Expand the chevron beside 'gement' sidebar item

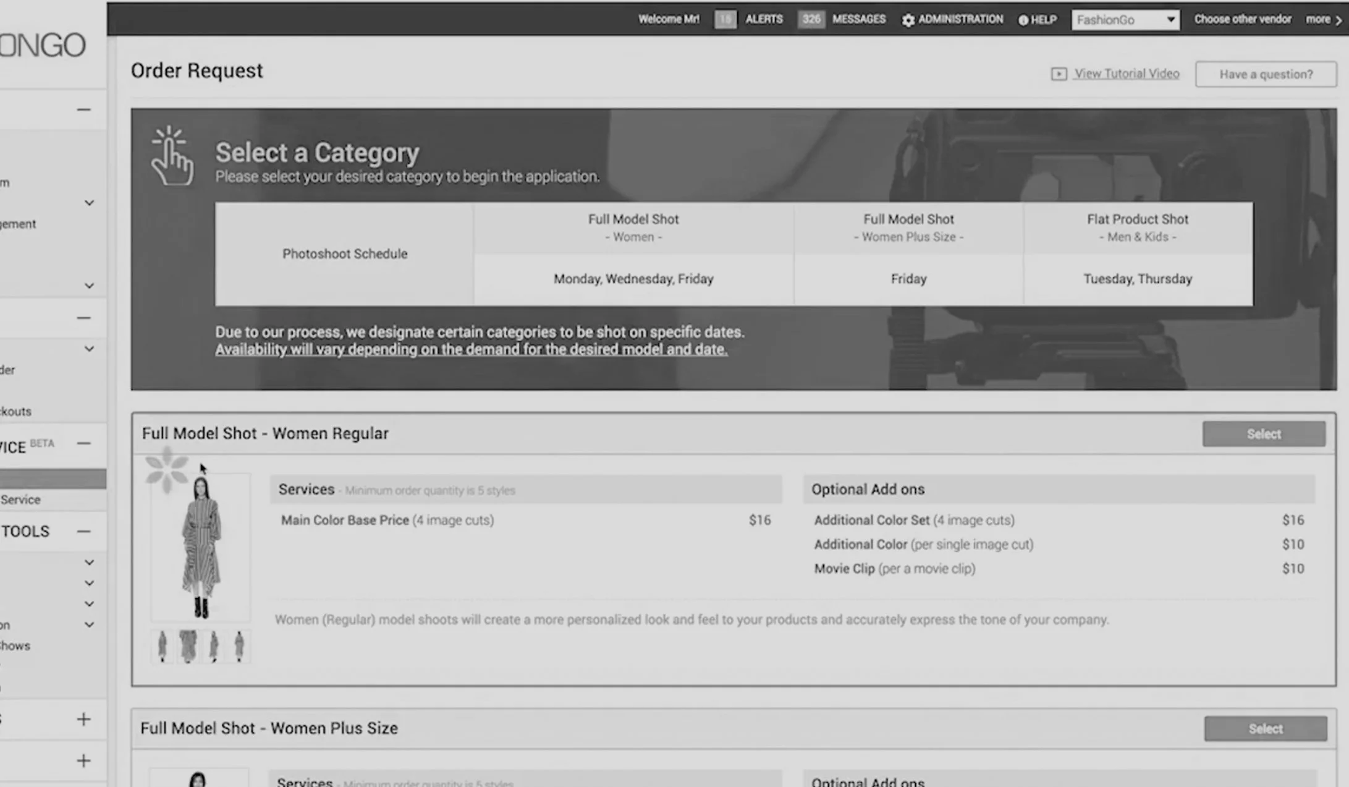[x=89, y=203]
